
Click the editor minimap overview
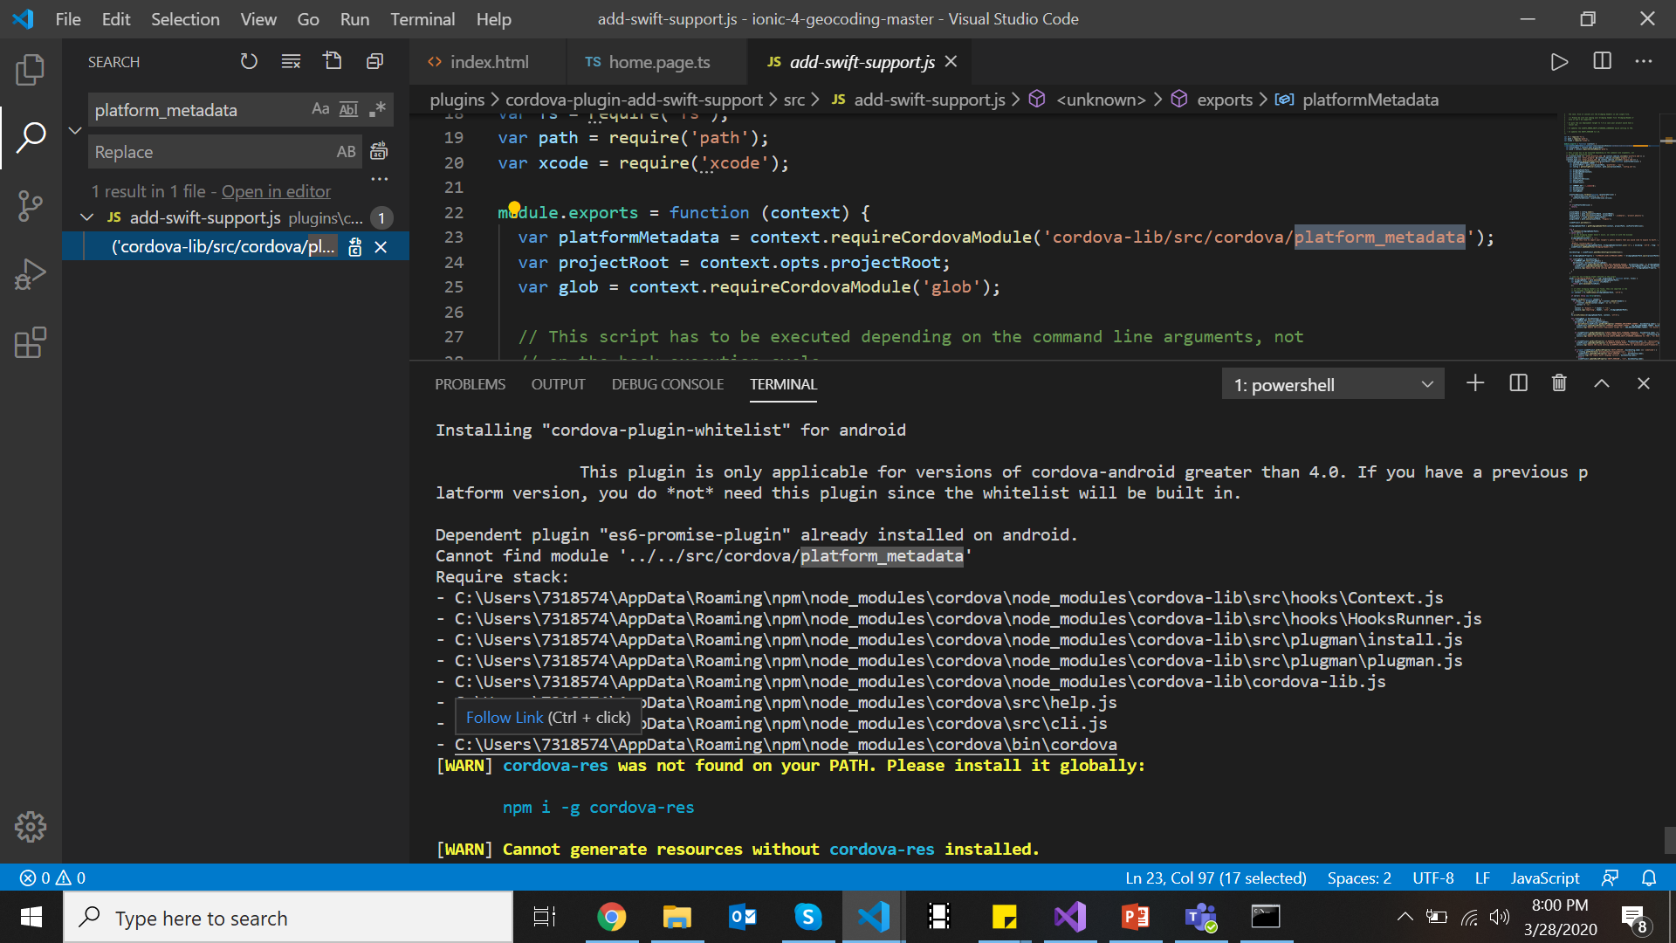[x=1611, y=236]
